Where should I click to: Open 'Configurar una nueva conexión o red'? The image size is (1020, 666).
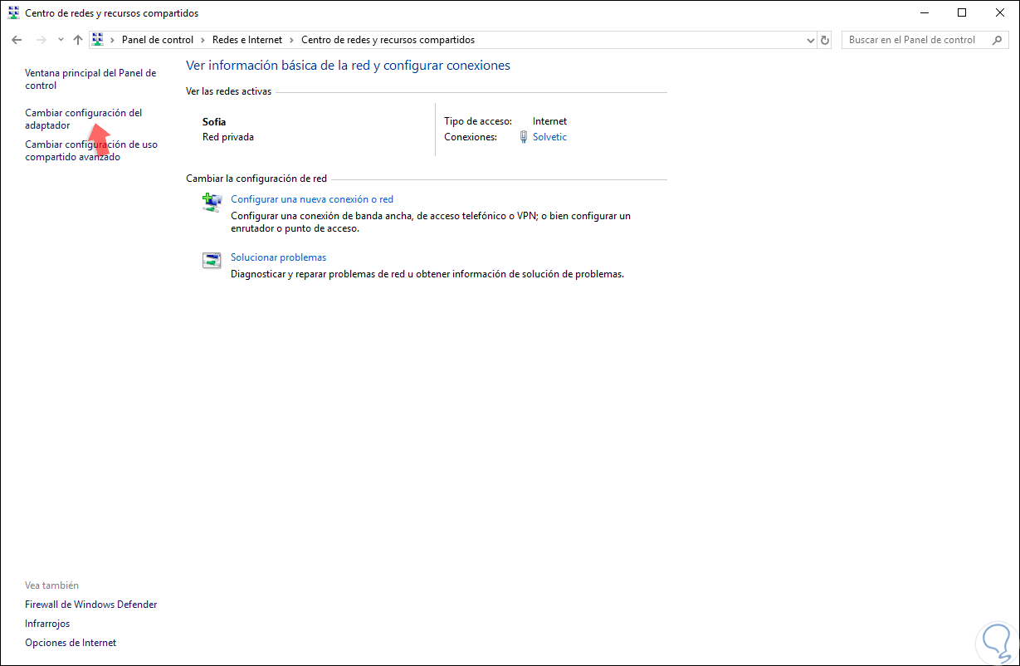tap(312, 199)
